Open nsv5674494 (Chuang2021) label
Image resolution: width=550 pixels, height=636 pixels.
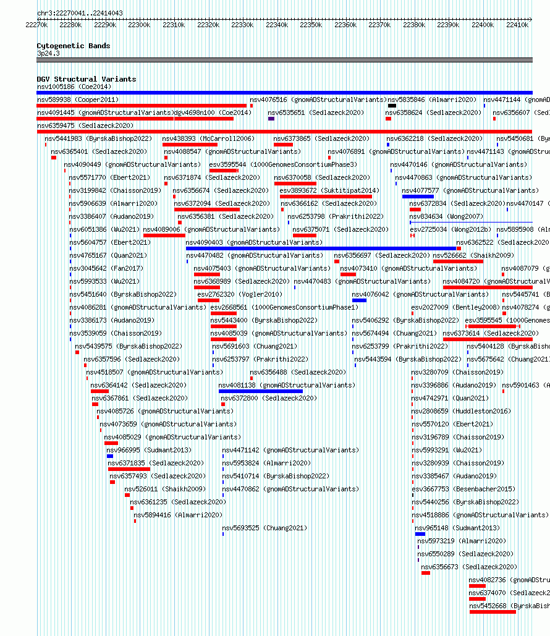pyautogui.click(x=394, y=333)
